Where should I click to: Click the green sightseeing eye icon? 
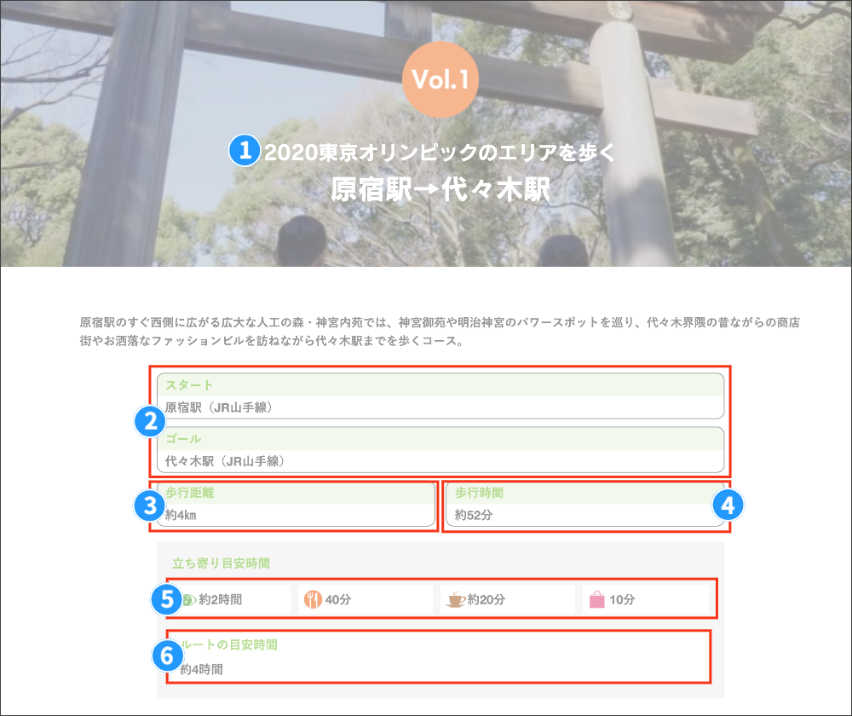pos(189,599)
